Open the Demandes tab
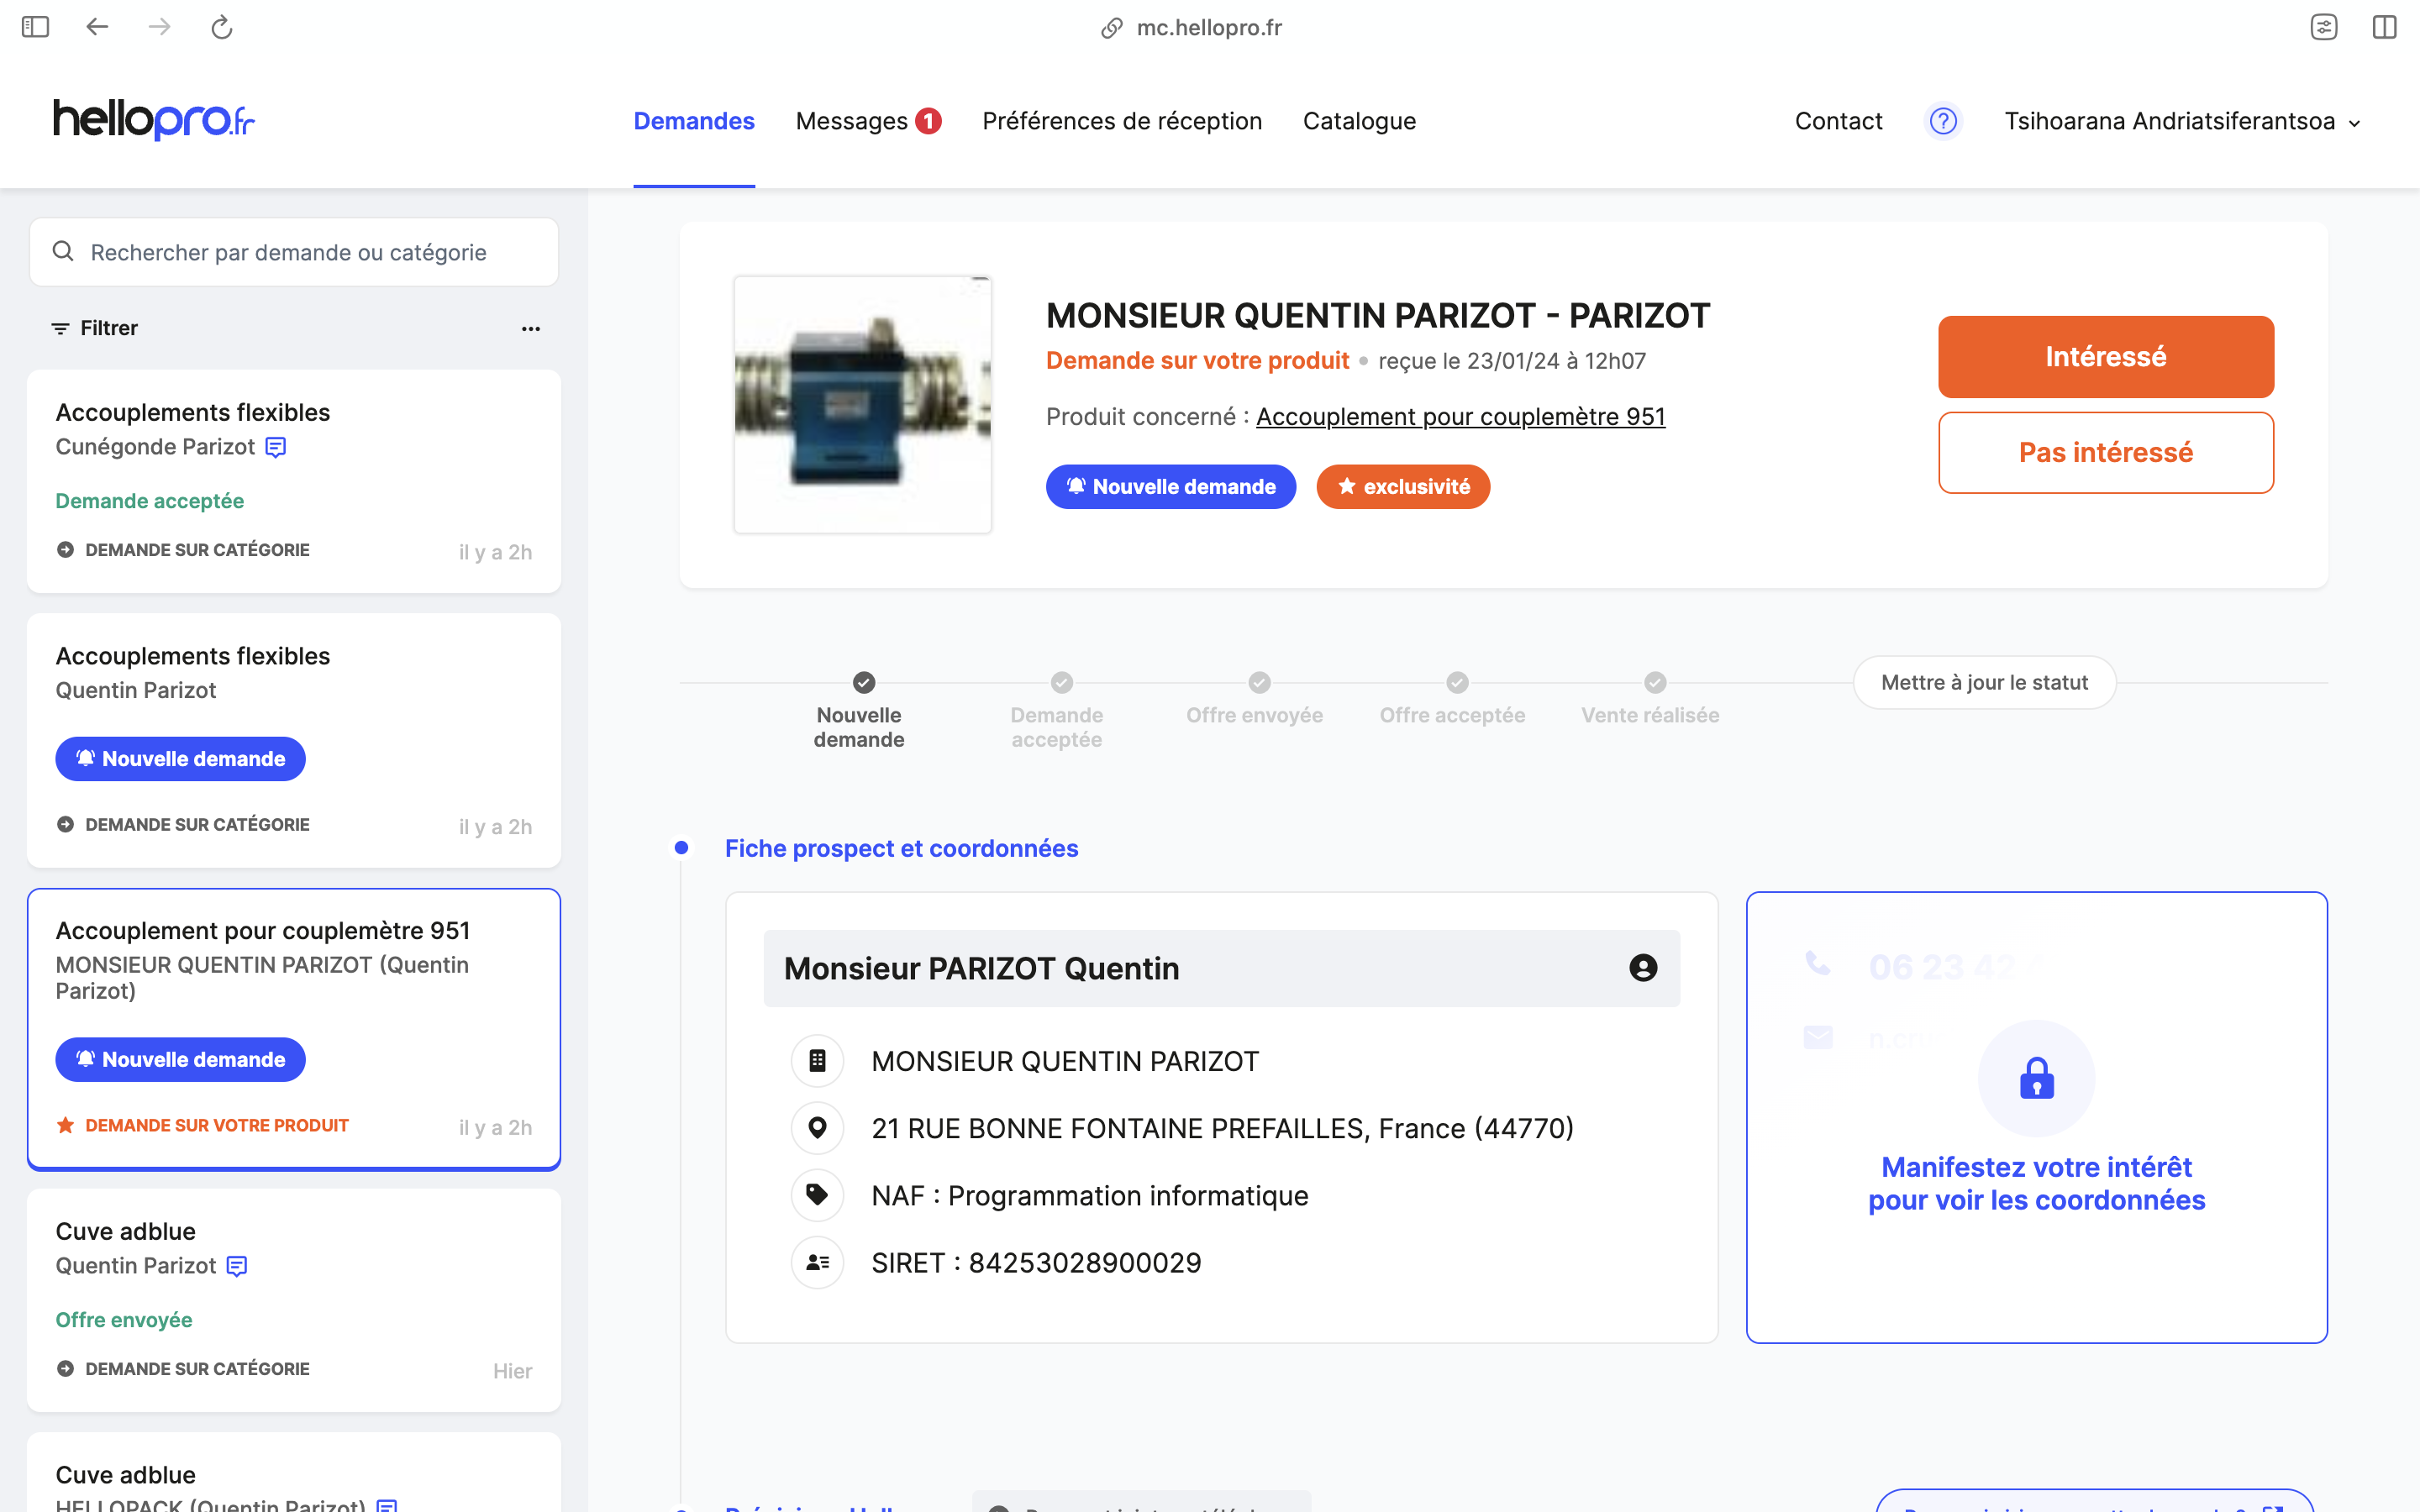Viewport: 2420px width, 1512px height. tap(694, 121)
